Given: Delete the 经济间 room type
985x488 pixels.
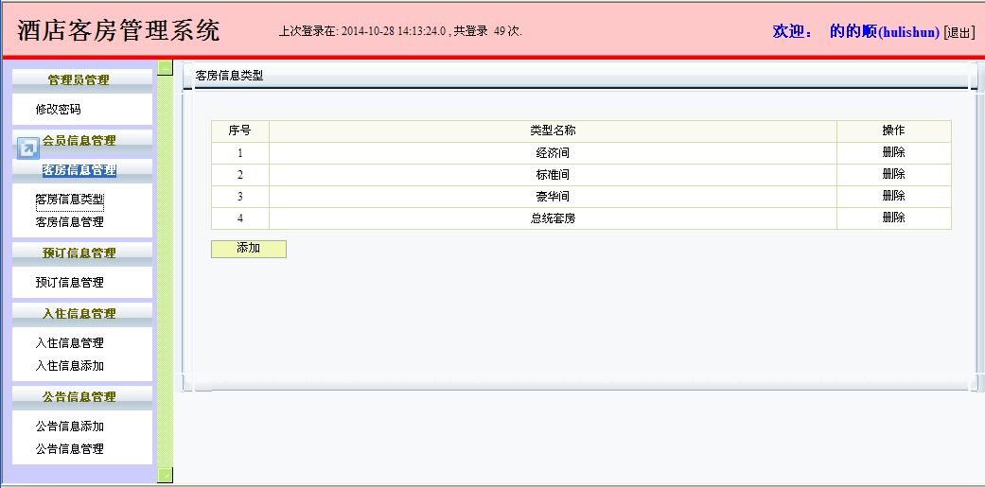Looking at the screenshot, I should point(893,152).
